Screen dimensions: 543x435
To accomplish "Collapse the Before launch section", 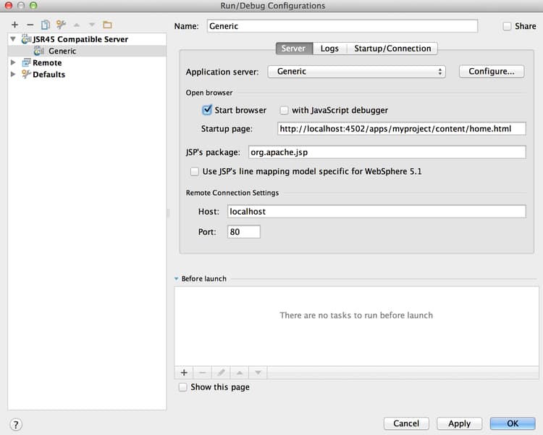I will (176, 278).
